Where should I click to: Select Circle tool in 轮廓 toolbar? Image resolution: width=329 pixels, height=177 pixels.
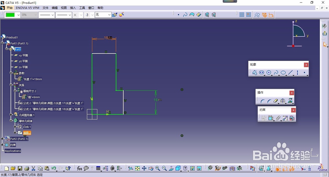click(x=269, y=72)
